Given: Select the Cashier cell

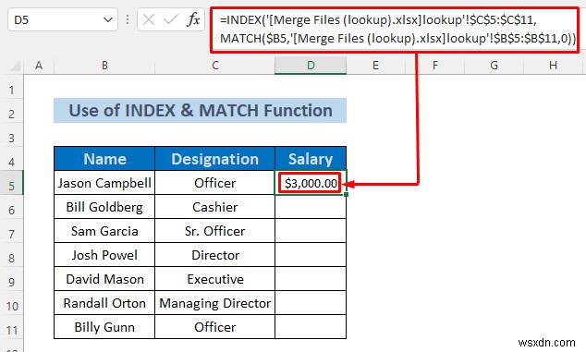Looking at the screenshot, I should click(x=214, y=207).
